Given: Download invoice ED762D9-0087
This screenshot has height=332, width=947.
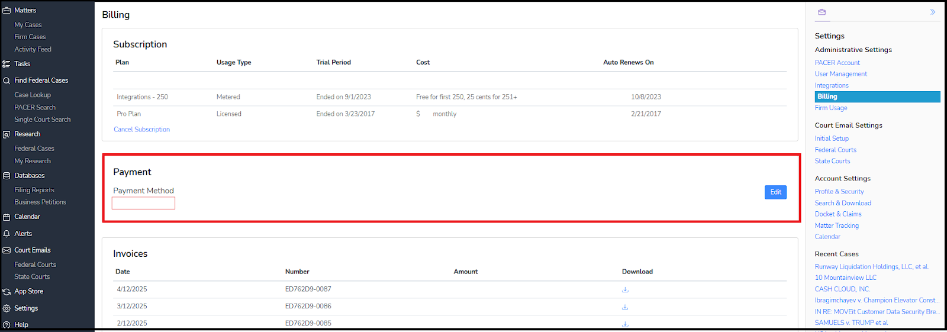Looking at the screenshot, I should click(x=625, y=289).
